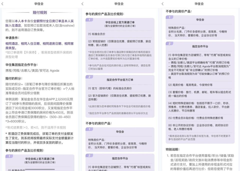Tap the (5) 付费会员补贴价格 row
Image resolution: width=240 pixels, height=171 pixels.
(195, 118)
